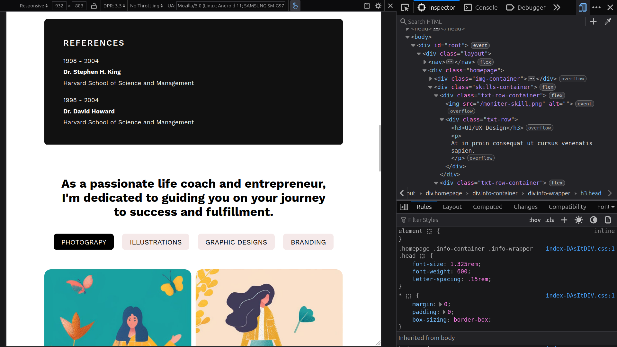Toggle light color scheme simulation

click(x=579, y=220)
